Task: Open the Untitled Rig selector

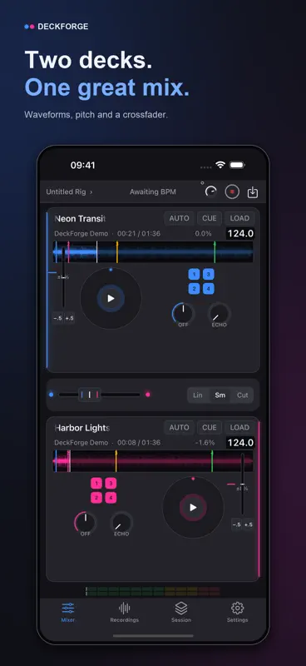Action: pyautogui.click(x=69, y=192)
